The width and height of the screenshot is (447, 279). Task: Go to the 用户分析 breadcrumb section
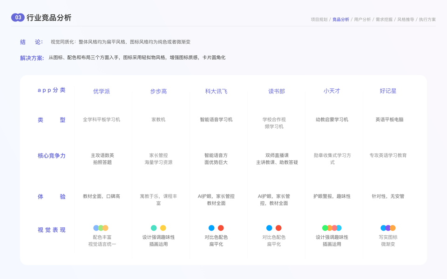point(362,20)
